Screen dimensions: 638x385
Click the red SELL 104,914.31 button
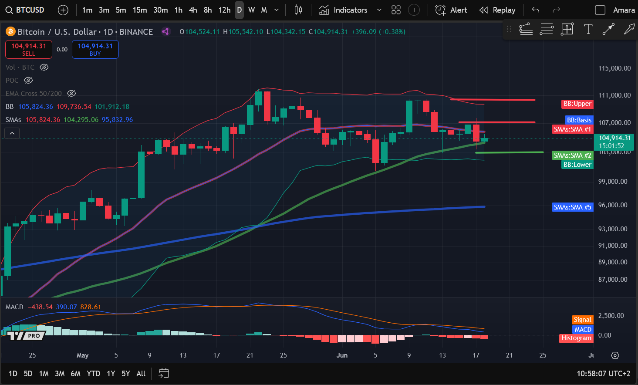coord(29,49)
